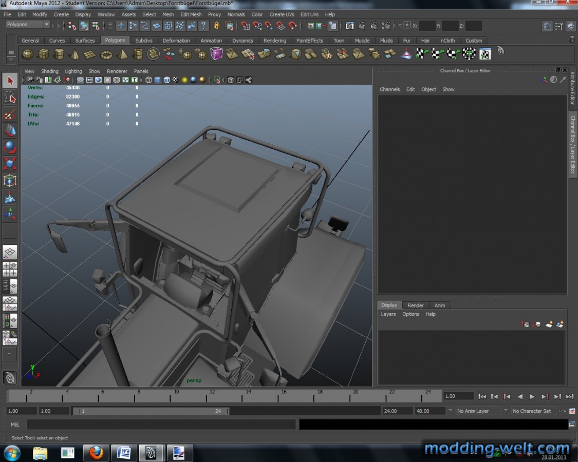
Task: Click the polygon cylinder shelf icon
Action: [59, 54]
